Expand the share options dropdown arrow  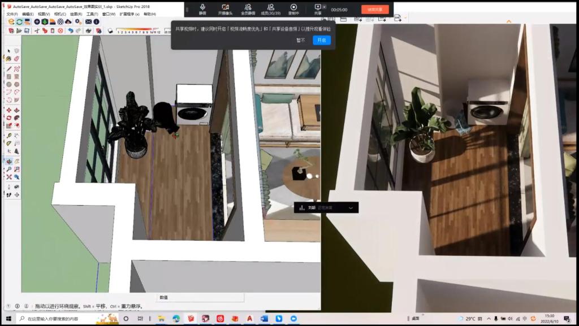(325, 7)
